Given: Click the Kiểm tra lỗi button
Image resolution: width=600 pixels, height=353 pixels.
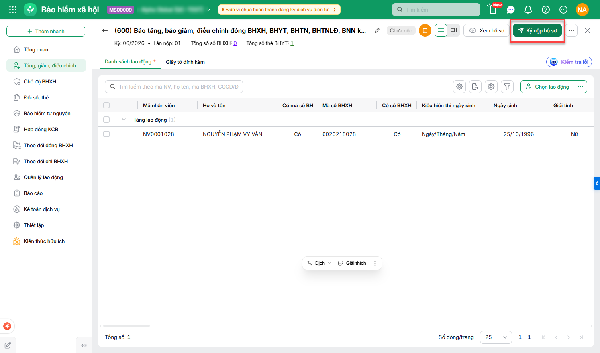Looking at the screenshot, I should coord(569,62).
